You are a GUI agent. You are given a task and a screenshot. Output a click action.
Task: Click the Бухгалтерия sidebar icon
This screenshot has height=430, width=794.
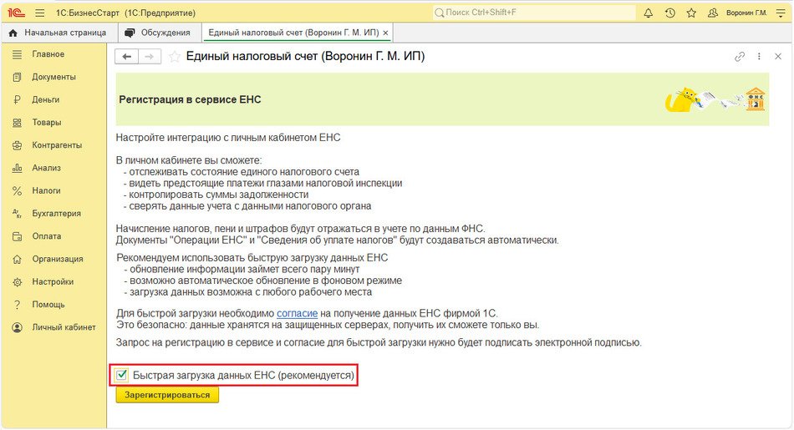18,214
